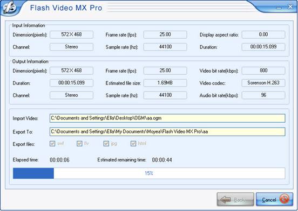Click the Audio bit rate value 96
Screen dimensions: 298x211
point(263,95)
